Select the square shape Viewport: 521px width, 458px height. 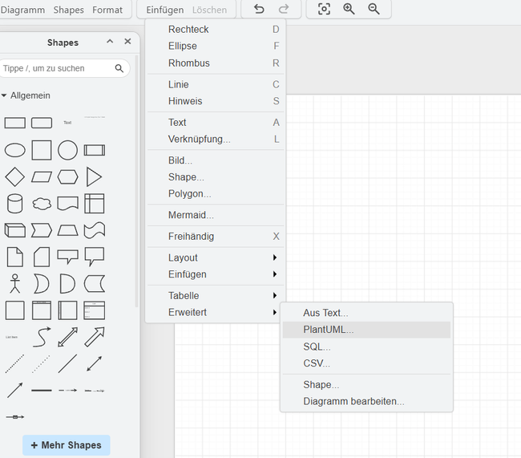coord(42,150)
